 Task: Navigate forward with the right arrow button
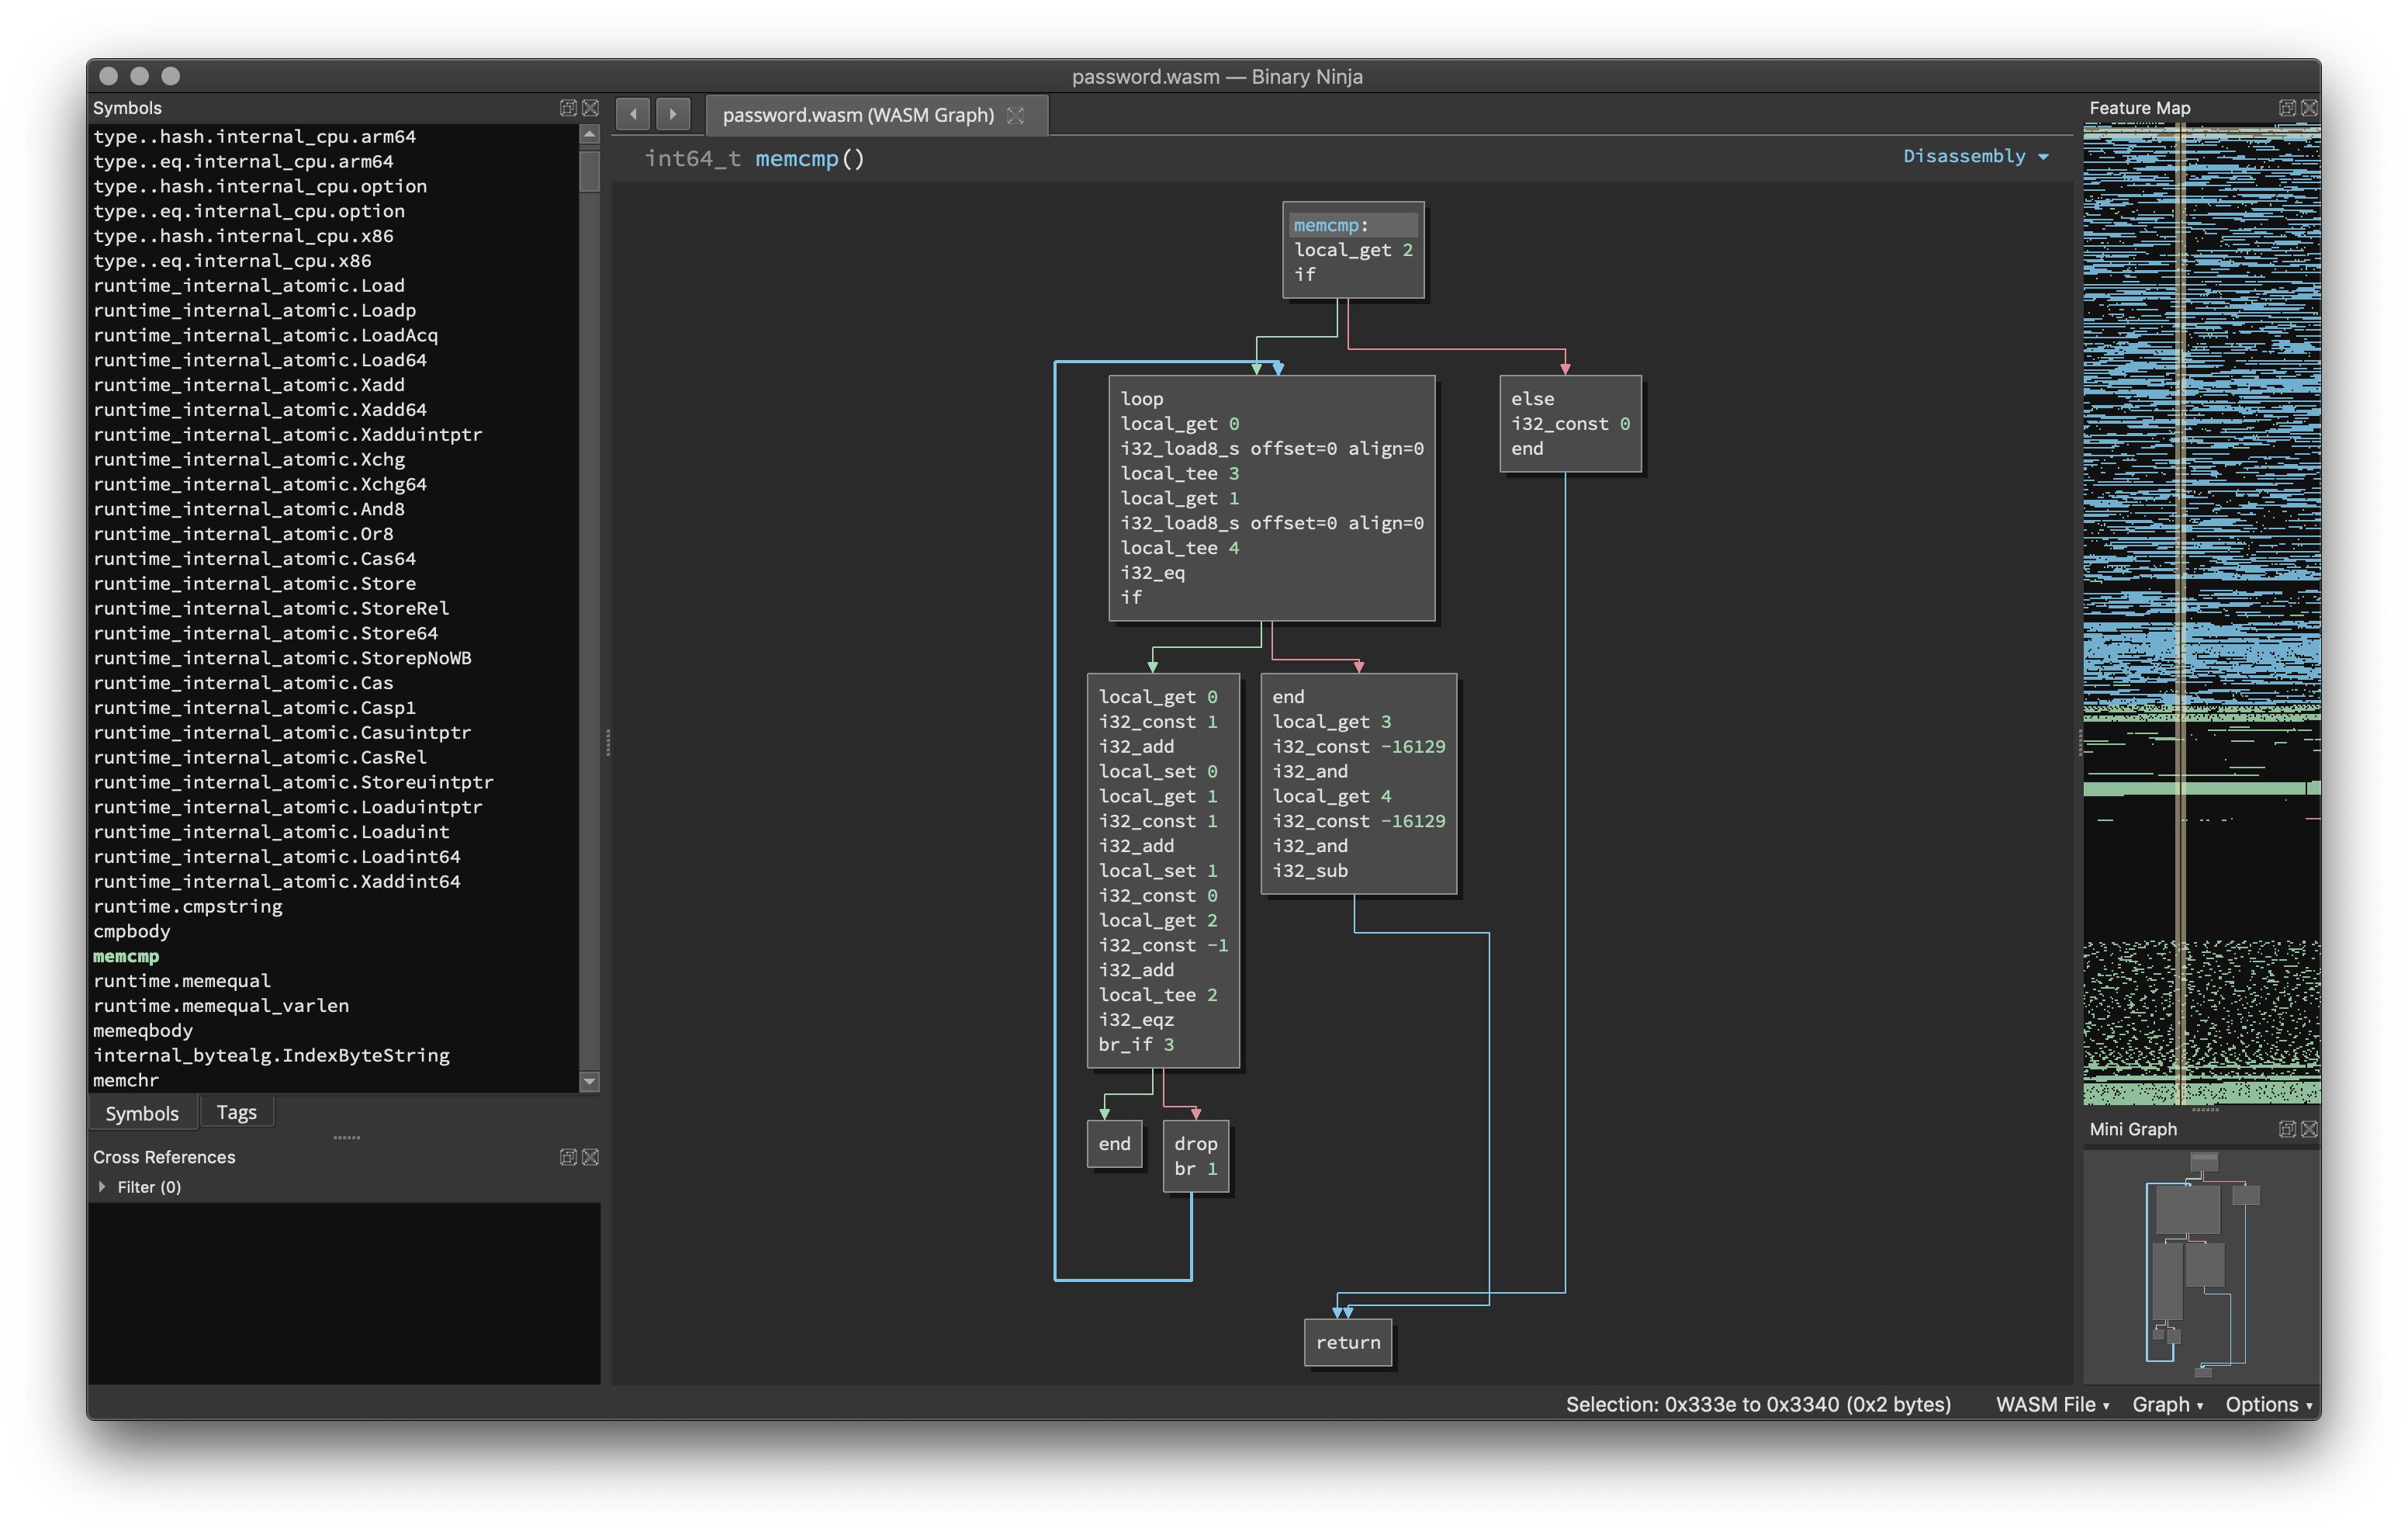pos(672,114)
